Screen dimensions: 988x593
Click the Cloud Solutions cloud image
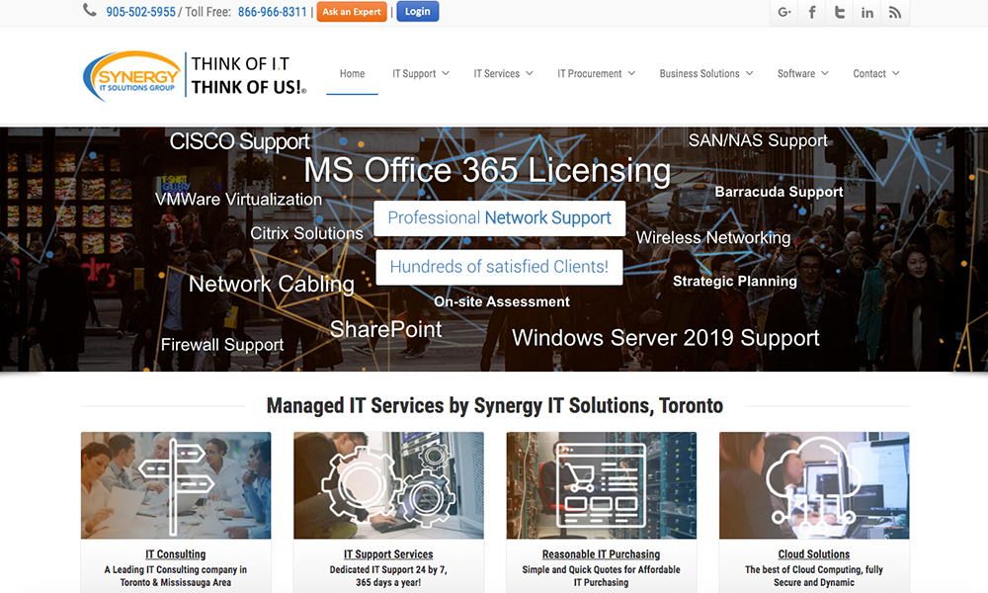(x=814, y=484)
